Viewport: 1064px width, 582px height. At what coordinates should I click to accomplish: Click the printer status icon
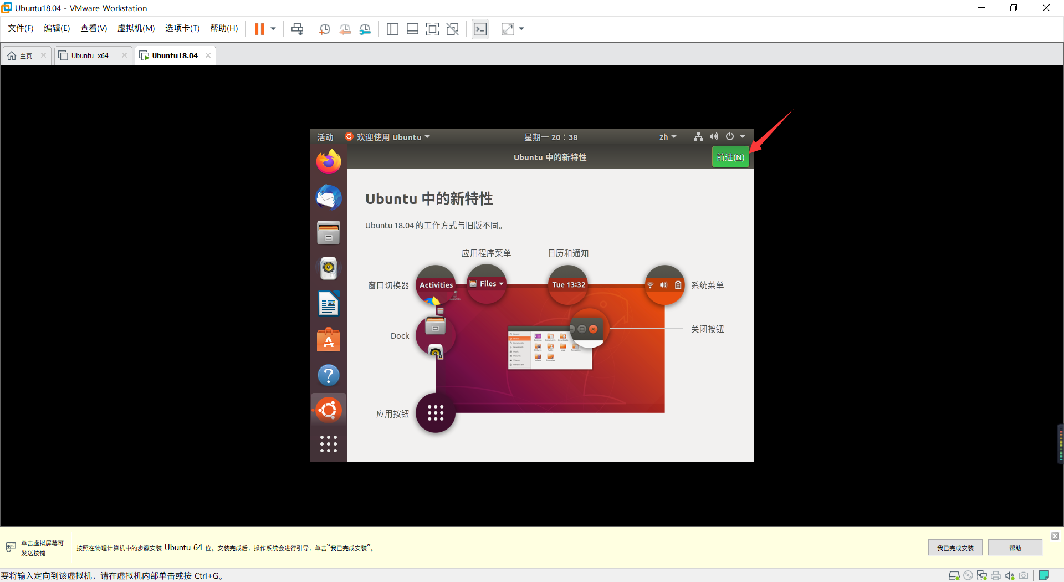pos(996,575)
